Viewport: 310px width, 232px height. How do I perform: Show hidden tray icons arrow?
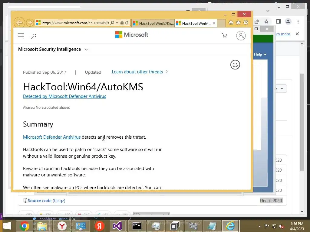[x=259, y=226]
